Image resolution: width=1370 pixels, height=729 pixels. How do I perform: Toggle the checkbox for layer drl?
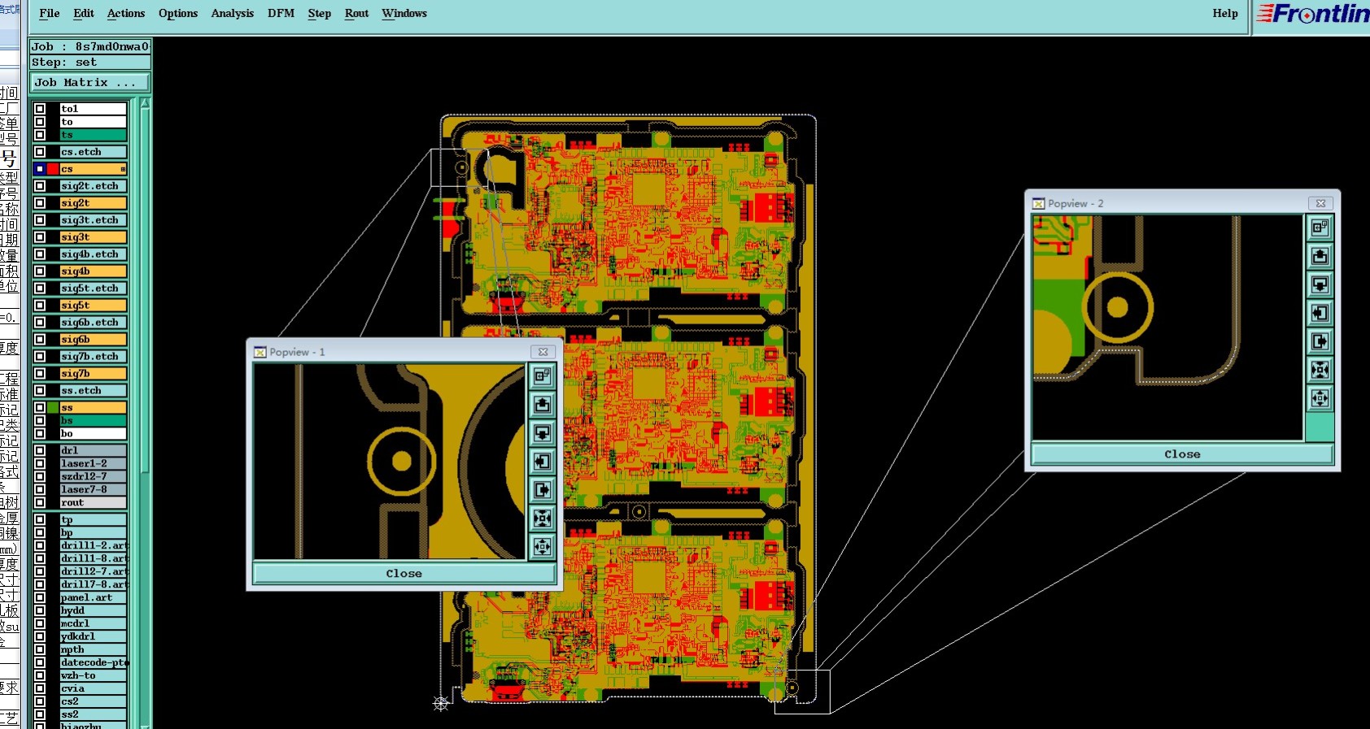click(40, 450)
